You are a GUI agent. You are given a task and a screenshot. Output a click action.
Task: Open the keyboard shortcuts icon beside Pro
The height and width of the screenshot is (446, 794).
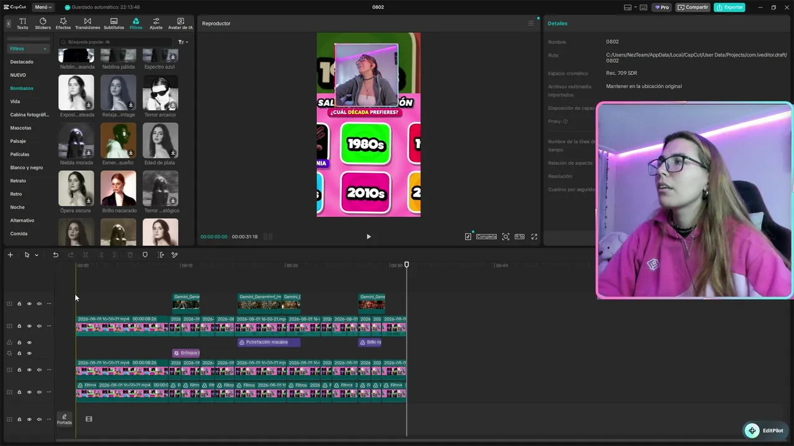click(643, 7)
